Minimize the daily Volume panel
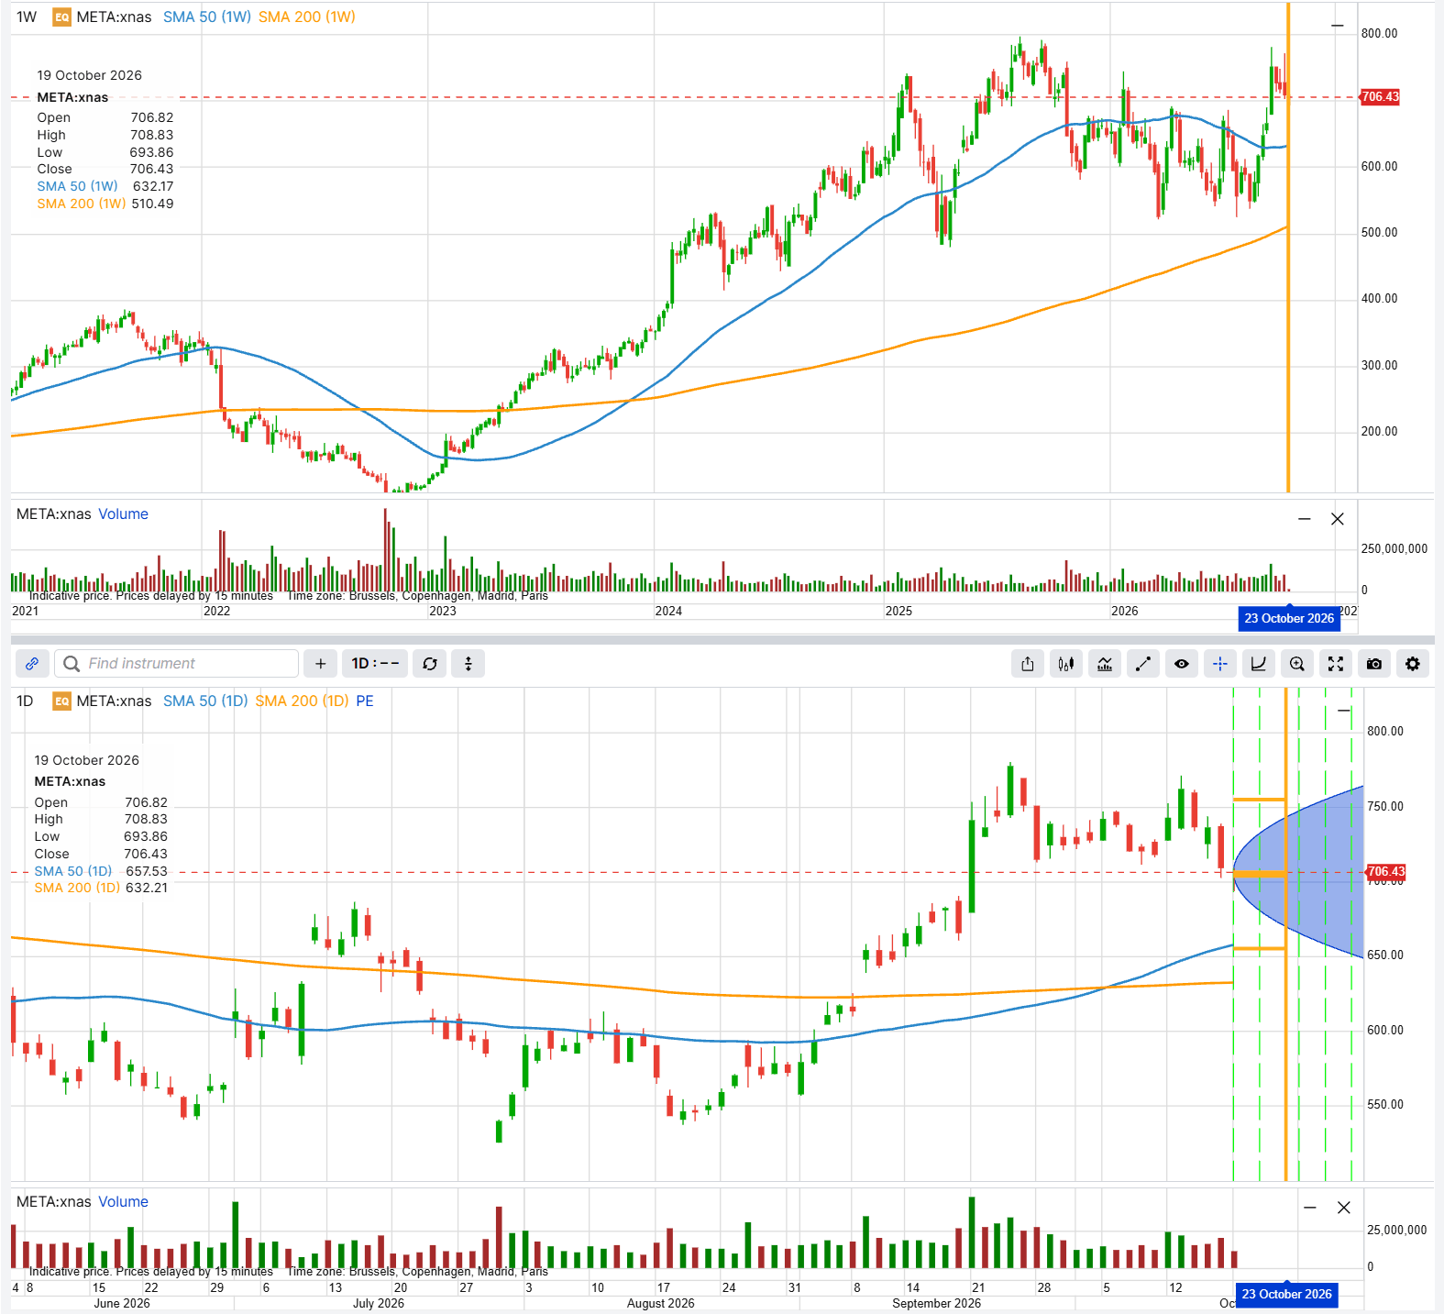The image size is (1444, 1314). pyautogui.click(x=1310, y=1208)
